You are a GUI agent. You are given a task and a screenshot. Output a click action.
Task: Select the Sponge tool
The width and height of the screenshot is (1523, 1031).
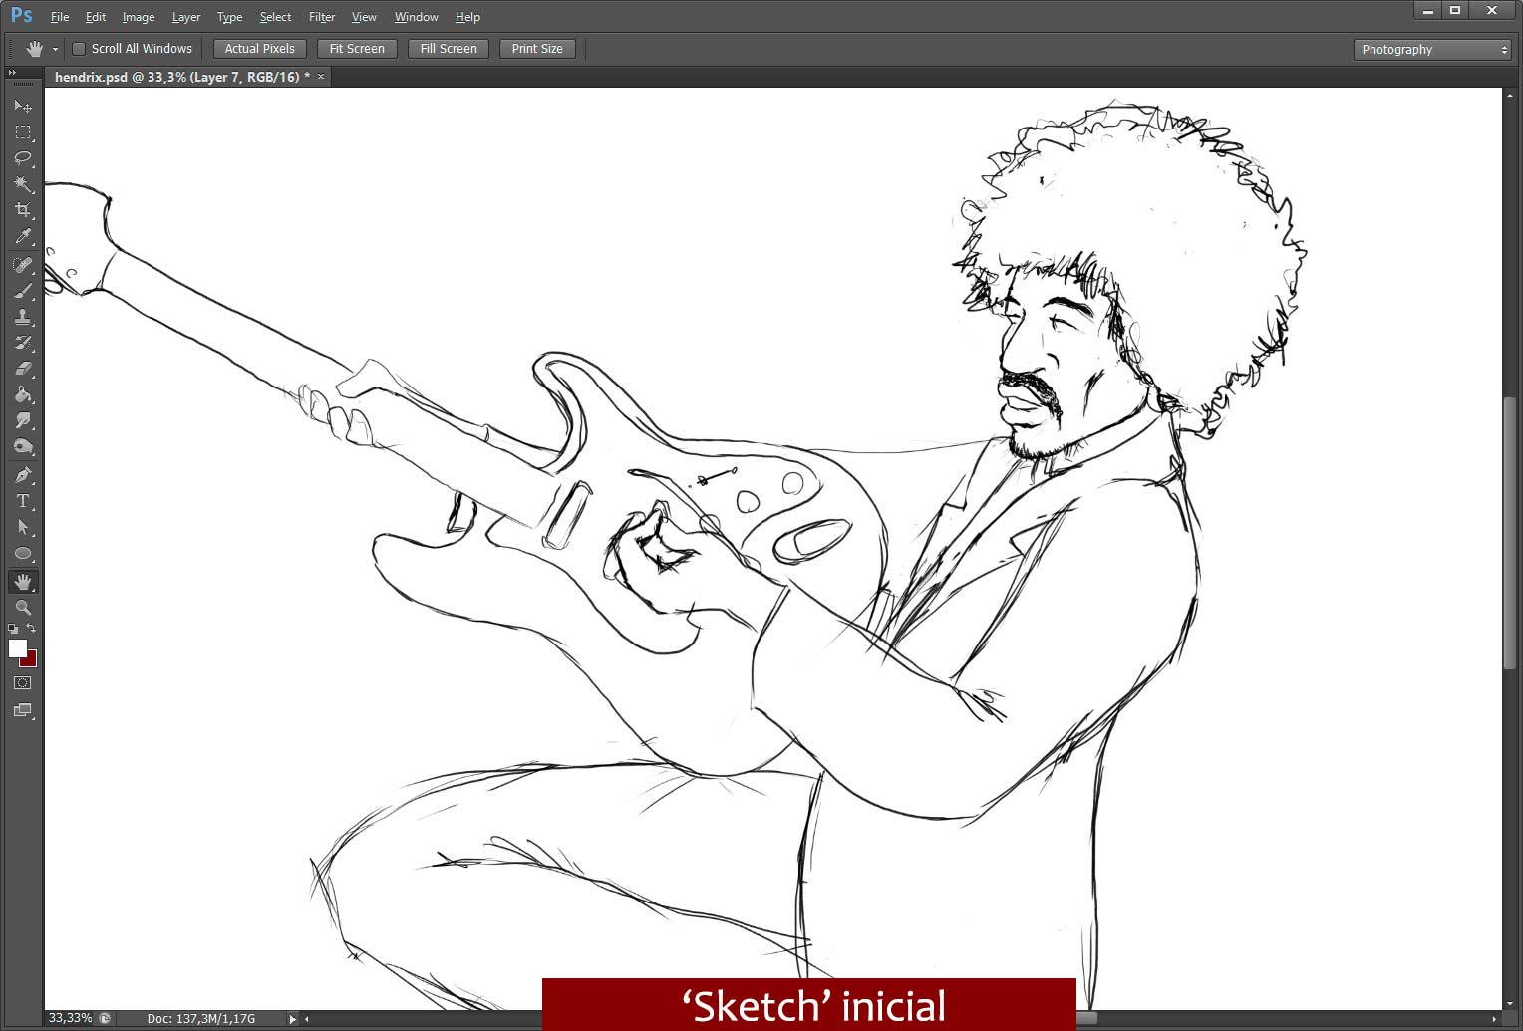pyautogui.click(x=23, y=447)
